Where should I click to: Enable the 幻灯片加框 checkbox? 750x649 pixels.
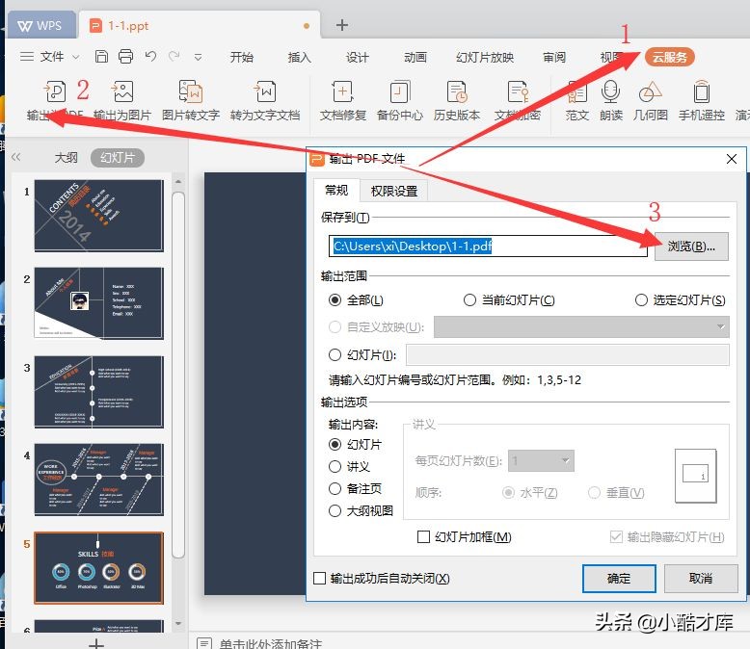(423, 536)
